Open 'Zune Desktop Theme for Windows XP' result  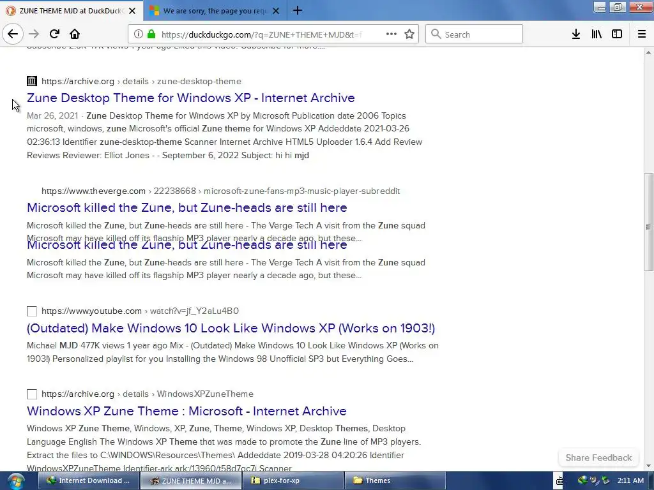click(x=190, y=98)
